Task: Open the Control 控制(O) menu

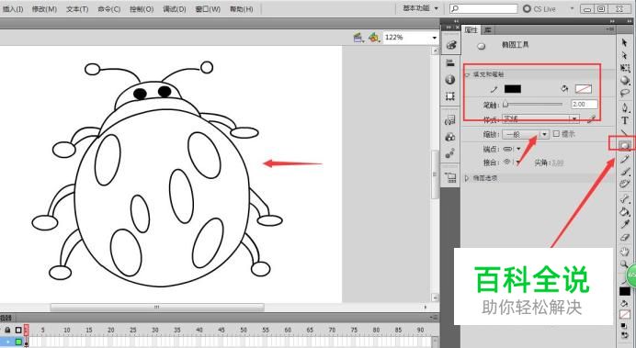Action: 142,9
